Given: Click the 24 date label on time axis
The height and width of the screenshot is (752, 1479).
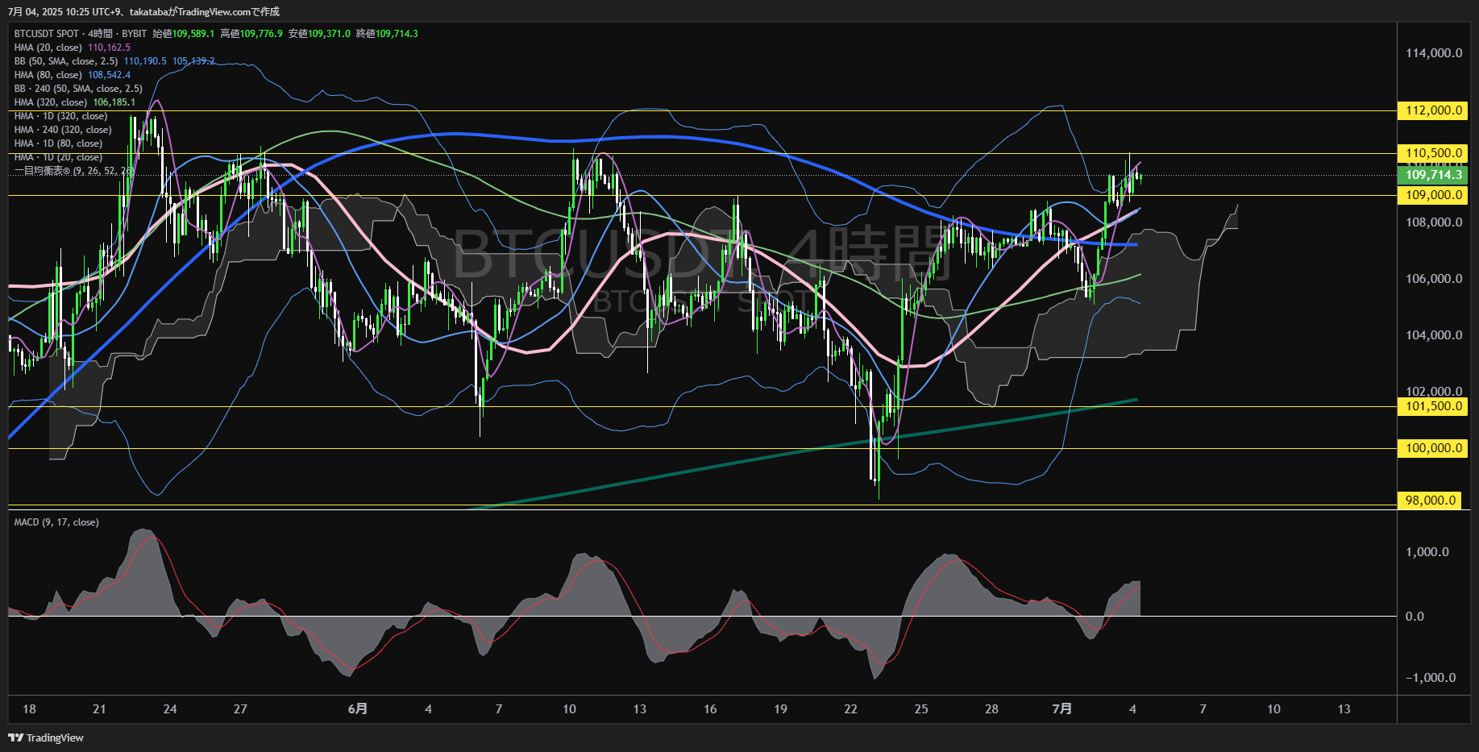Looking at the screenshot, I should pyautogui.click(x=170, y=709).
